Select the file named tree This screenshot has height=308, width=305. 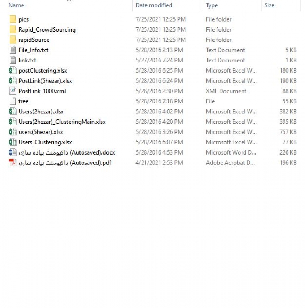point(23,101)
